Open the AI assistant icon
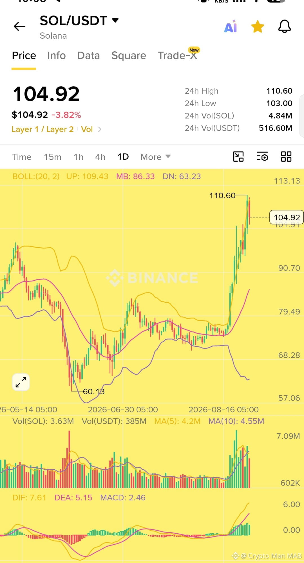This screenshot has height=563, width=304. coord(231,26)
